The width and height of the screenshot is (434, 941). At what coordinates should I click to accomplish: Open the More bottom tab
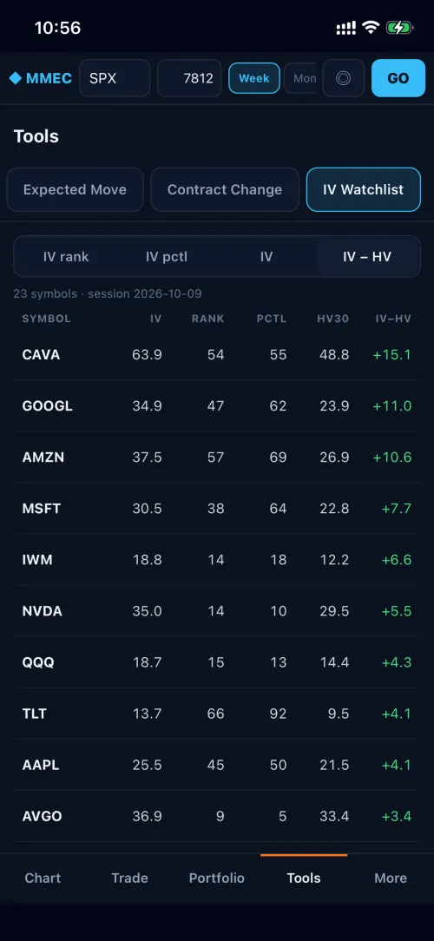391,878
